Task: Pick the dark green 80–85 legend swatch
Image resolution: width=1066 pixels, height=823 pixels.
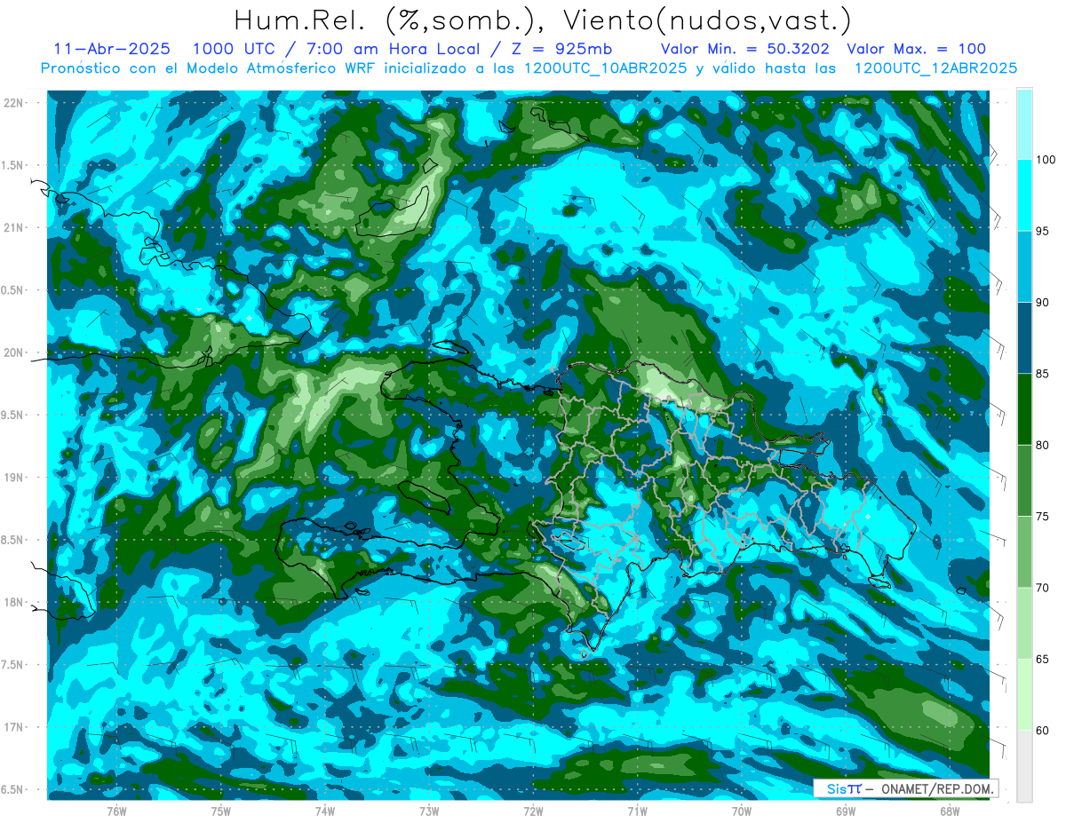Action: (1024, 409)
